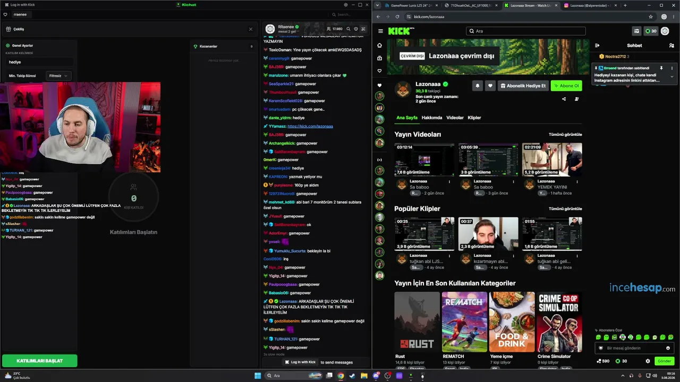Open the Crime Simulator category card
Viewport: 680px width, 382px height.
(559, 322)
